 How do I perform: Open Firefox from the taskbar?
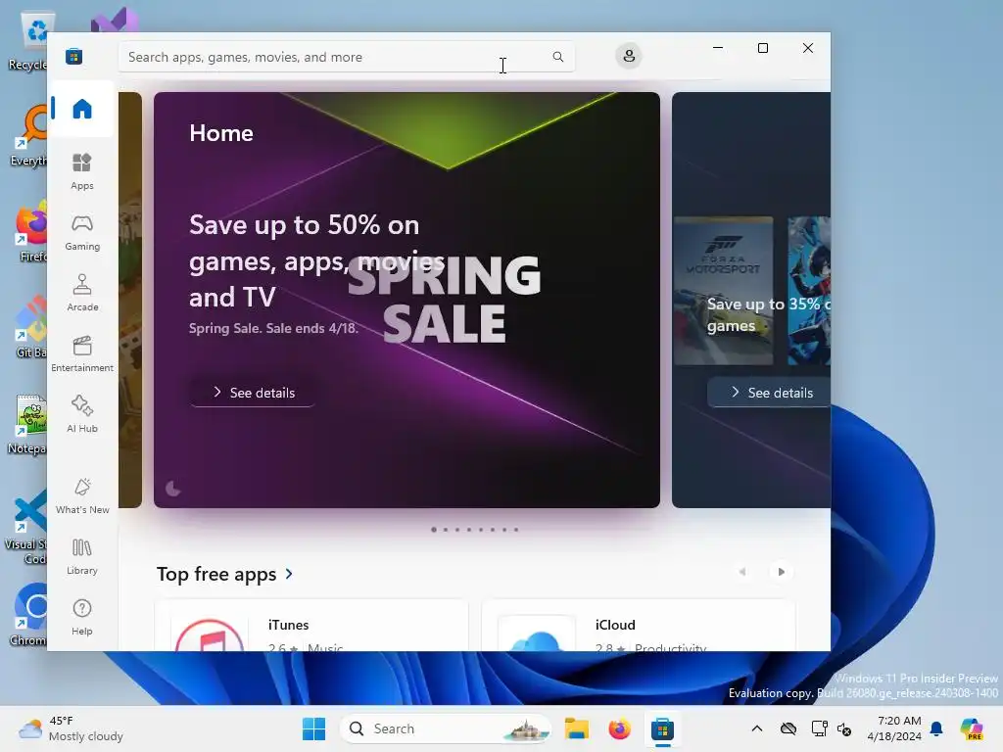click(619, 728)
